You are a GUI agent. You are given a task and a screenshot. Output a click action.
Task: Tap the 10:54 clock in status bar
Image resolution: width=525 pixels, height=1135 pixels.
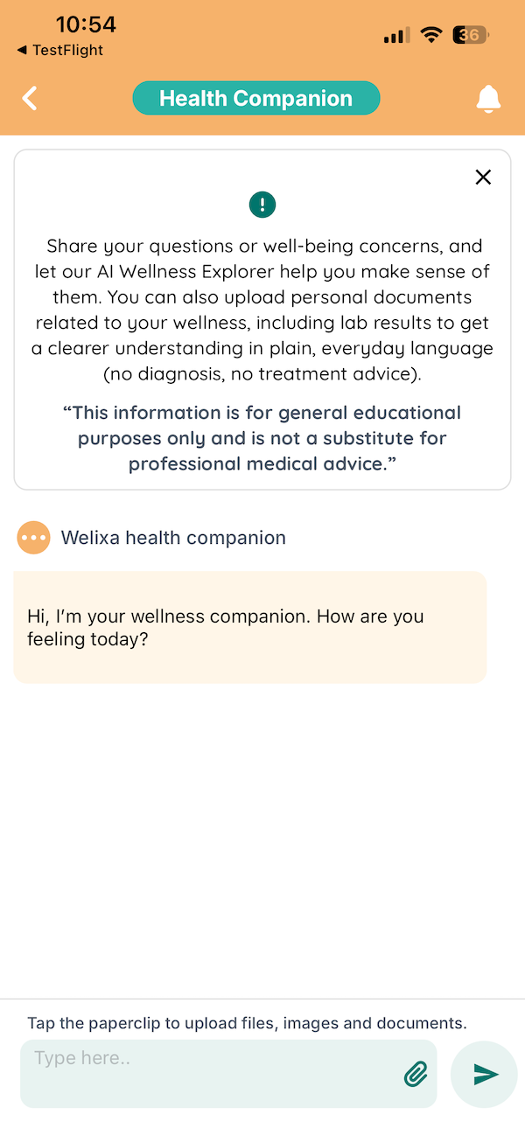click(86, 24)
